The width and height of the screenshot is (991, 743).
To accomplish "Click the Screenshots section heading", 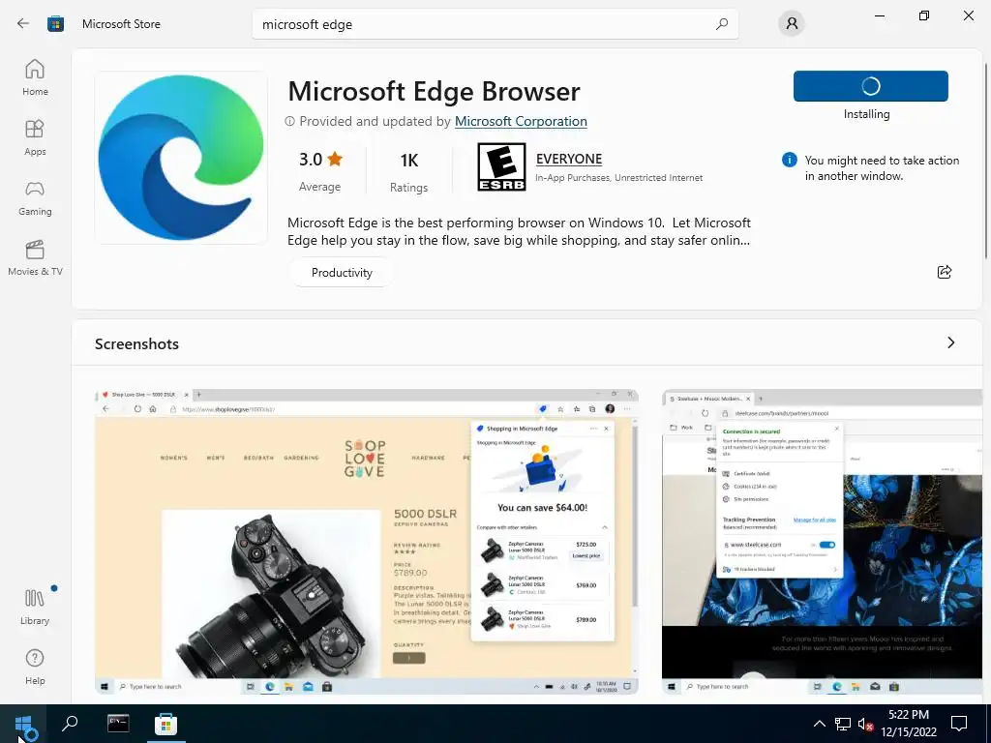I will point(136,343).
